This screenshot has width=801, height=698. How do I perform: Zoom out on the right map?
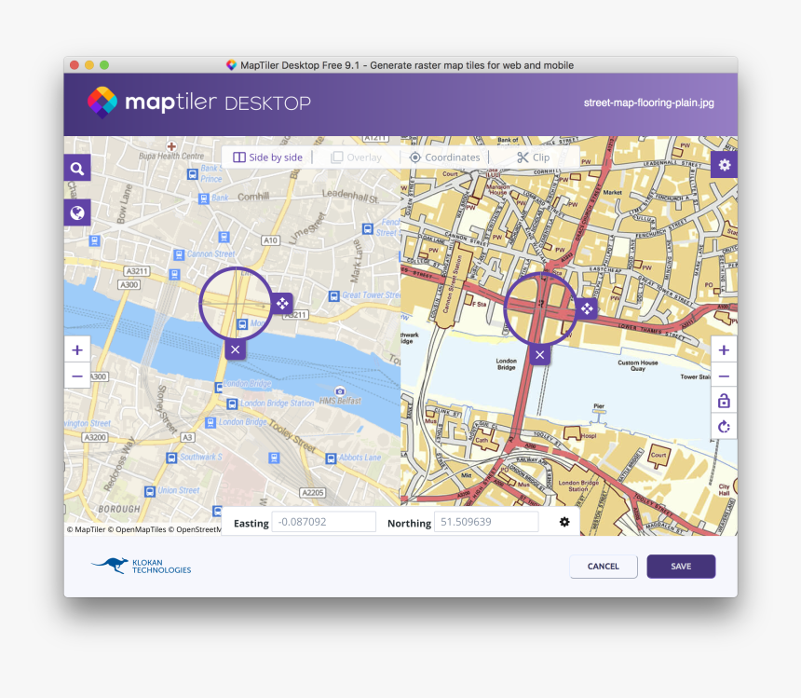click(x=724, y=376)
